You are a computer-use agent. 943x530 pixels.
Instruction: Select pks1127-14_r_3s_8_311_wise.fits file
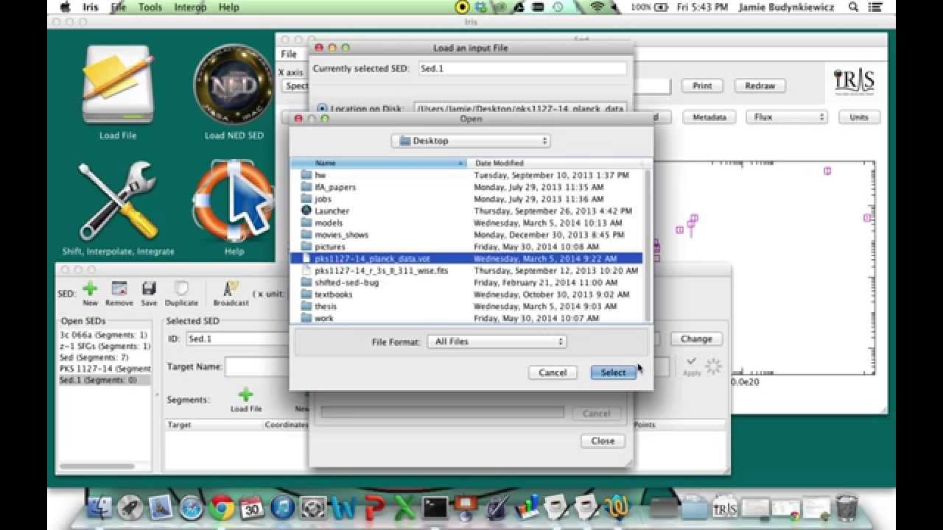(x=466, y=270)
